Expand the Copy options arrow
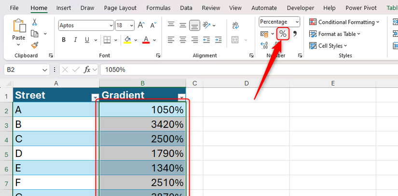The width and height of the screenshot is (398, 196). click(45, 34)
